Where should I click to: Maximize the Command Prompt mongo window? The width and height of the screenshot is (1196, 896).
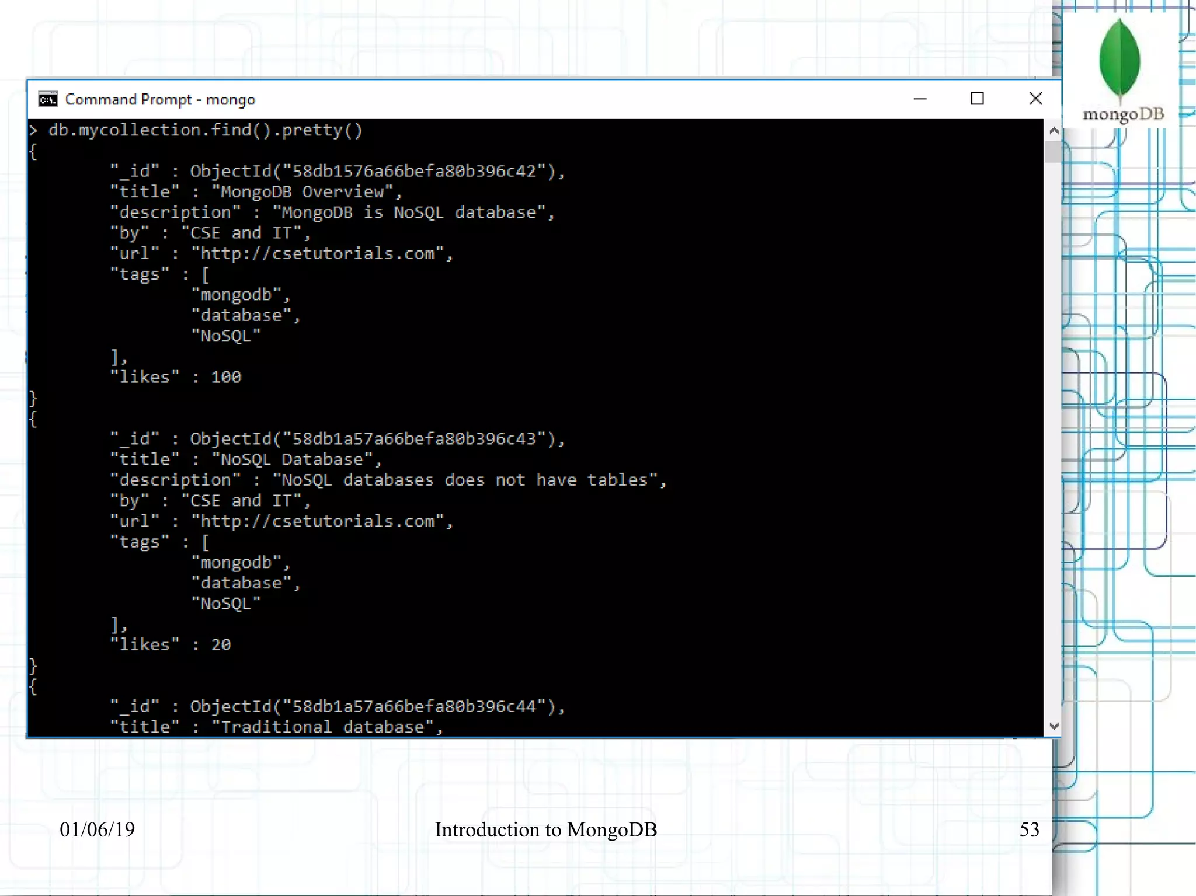977,99
